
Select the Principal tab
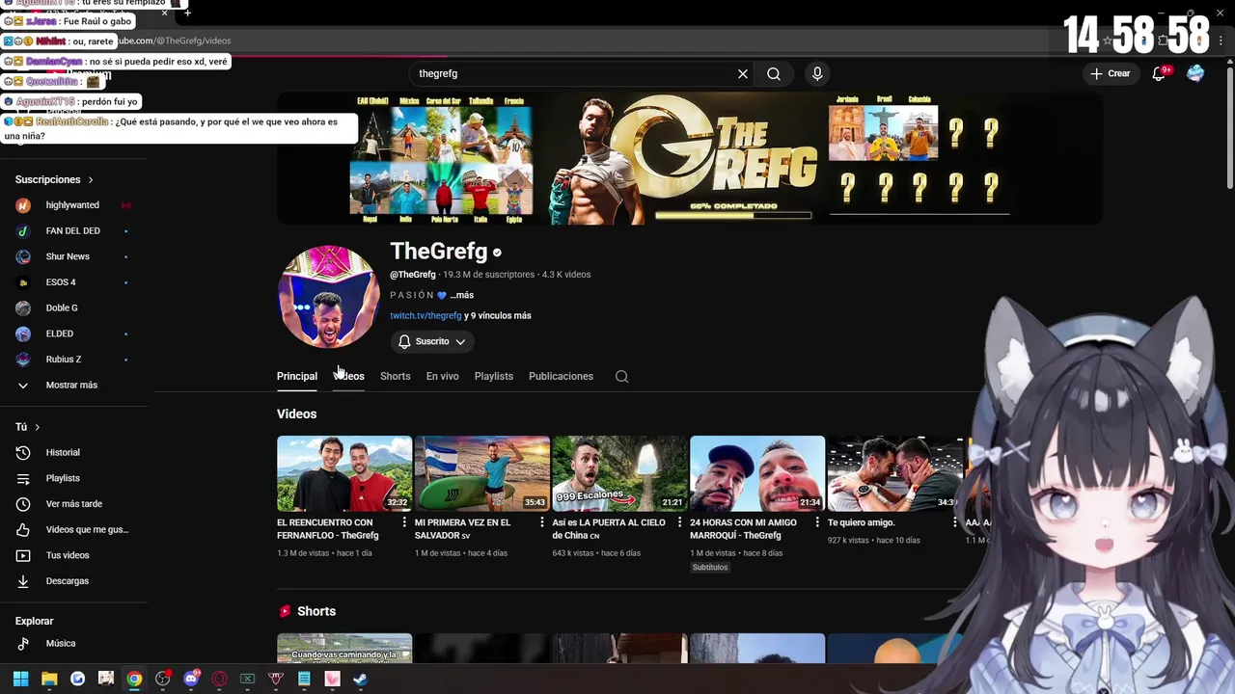297,376
